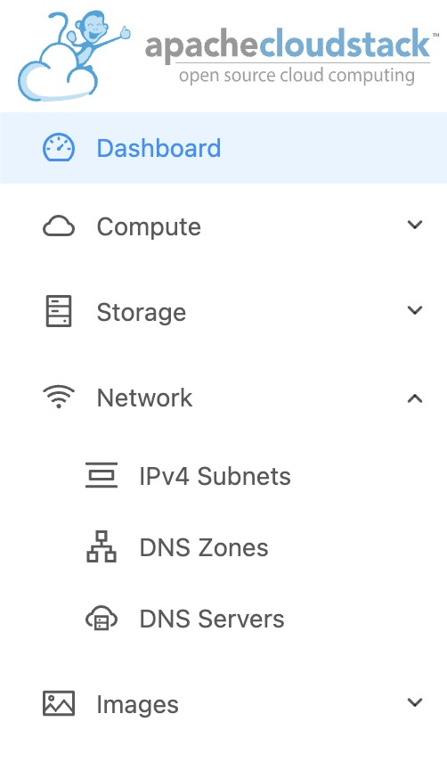The height and width of the screenshot is (763, 447).
Task: Click the IPv4 Subnets icon
Action: pos(102,475)
